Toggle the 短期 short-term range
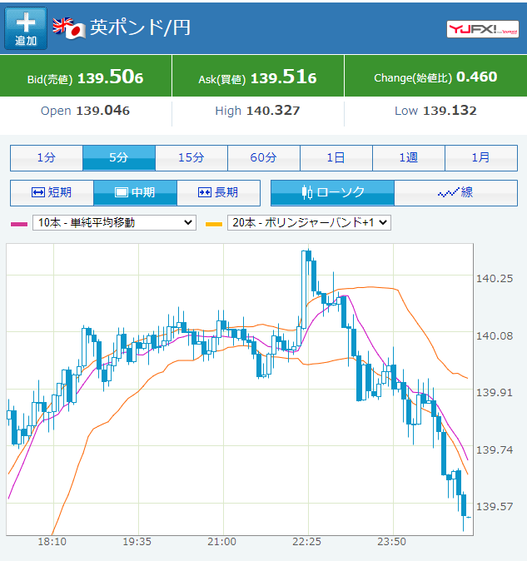The height and width of the screenshot is (561, 527). point(52,193)
